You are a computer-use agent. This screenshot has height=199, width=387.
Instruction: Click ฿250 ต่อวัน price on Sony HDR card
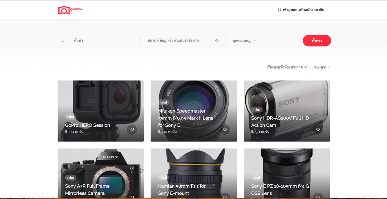coord(260,132)
